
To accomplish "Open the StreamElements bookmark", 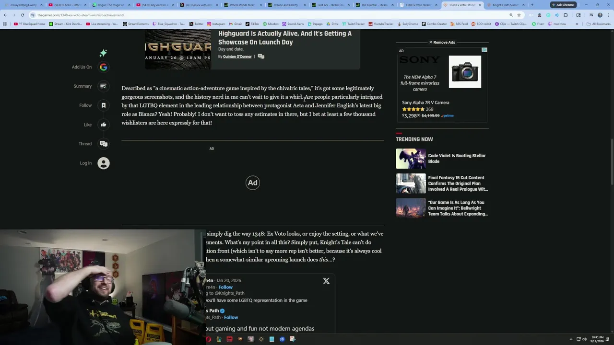I will 136,23.
